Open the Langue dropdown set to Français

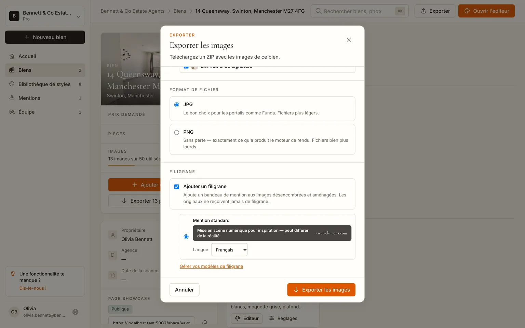click(x=229, y=250)
